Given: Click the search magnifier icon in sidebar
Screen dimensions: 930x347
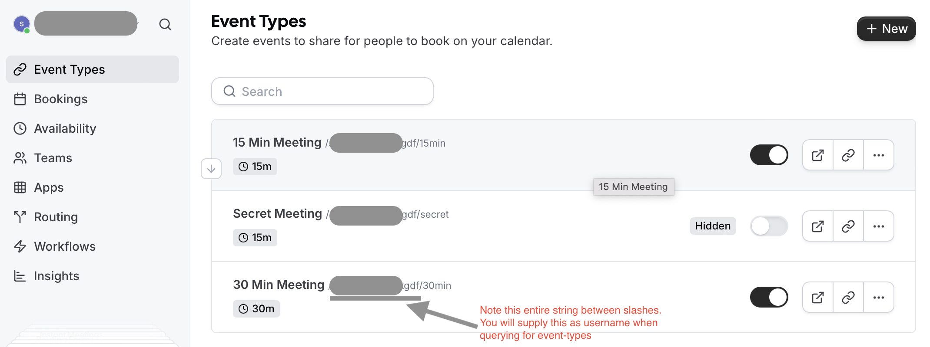Looking at the screenshot, I should coord(165,24).
